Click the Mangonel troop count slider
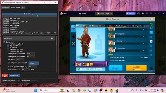 (x=127, y=36)
